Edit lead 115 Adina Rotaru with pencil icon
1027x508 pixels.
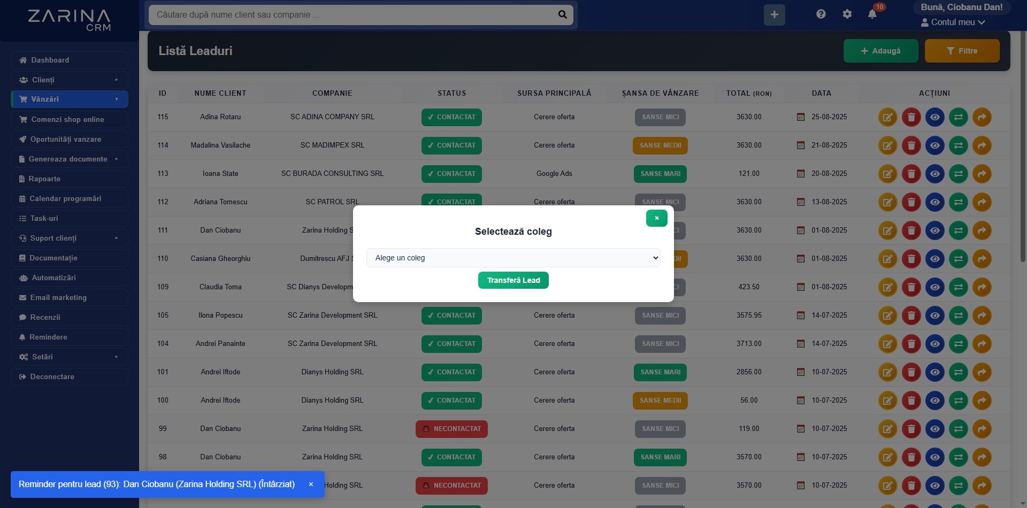[x=888, y=117]
